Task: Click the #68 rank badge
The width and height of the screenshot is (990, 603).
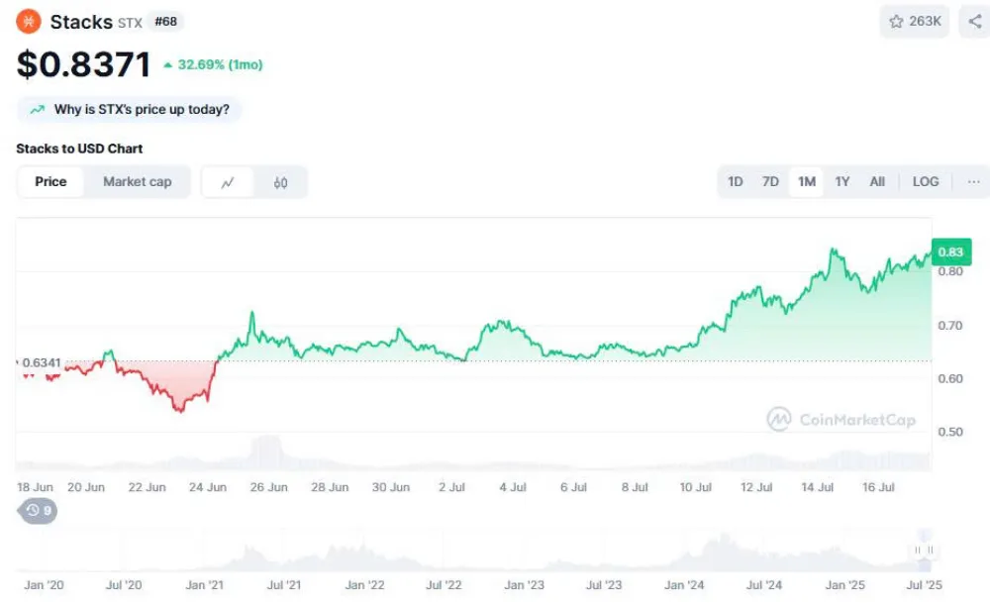Action: 165,21
